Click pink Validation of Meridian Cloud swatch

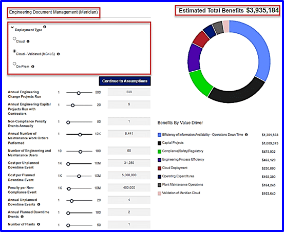[x=159, y=194]
